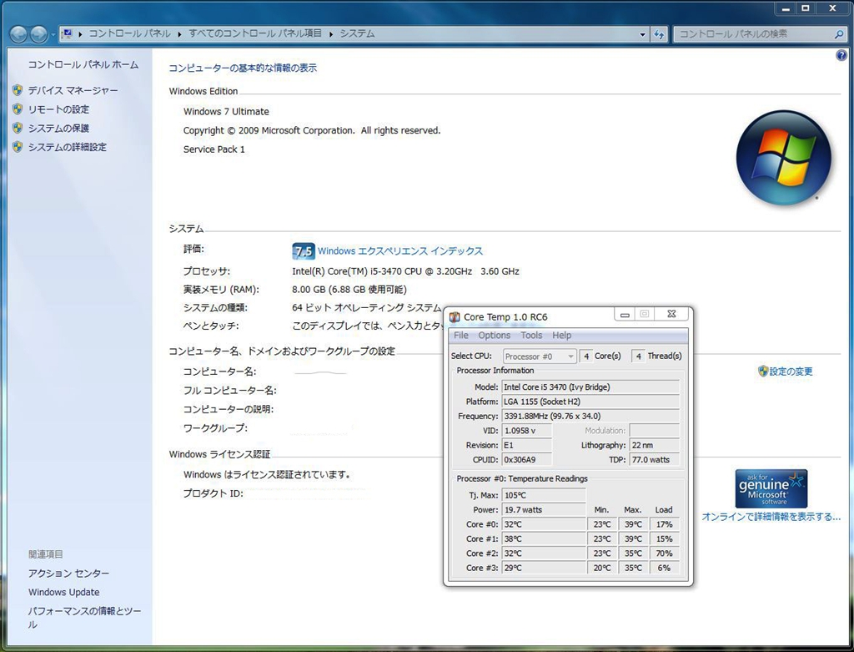Click the Core Temp title bar icon
The image size is (854, 652).
tap(455, 316)
